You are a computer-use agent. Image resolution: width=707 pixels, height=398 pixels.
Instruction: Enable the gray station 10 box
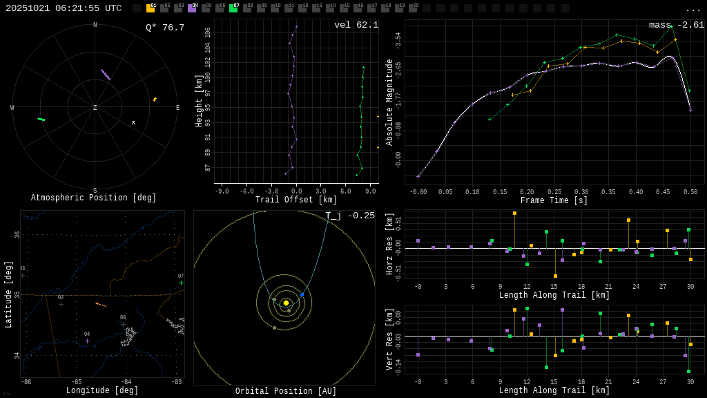(275, 8)
